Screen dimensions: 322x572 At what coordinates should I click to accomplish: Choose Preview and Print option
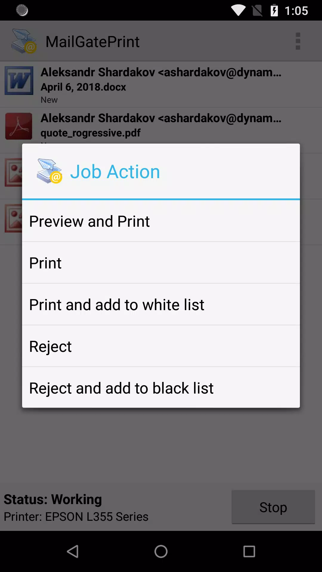coord(161,221)
